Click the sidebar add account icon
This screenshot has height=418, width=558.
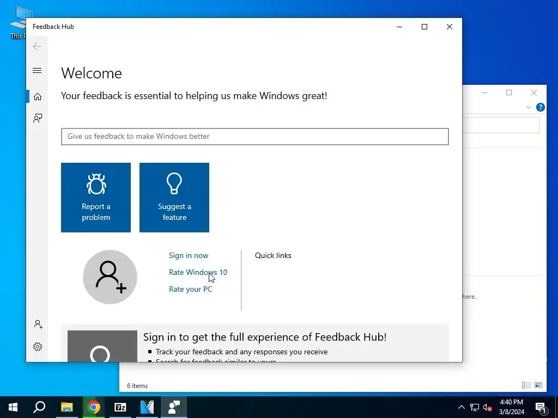[38, 324]
